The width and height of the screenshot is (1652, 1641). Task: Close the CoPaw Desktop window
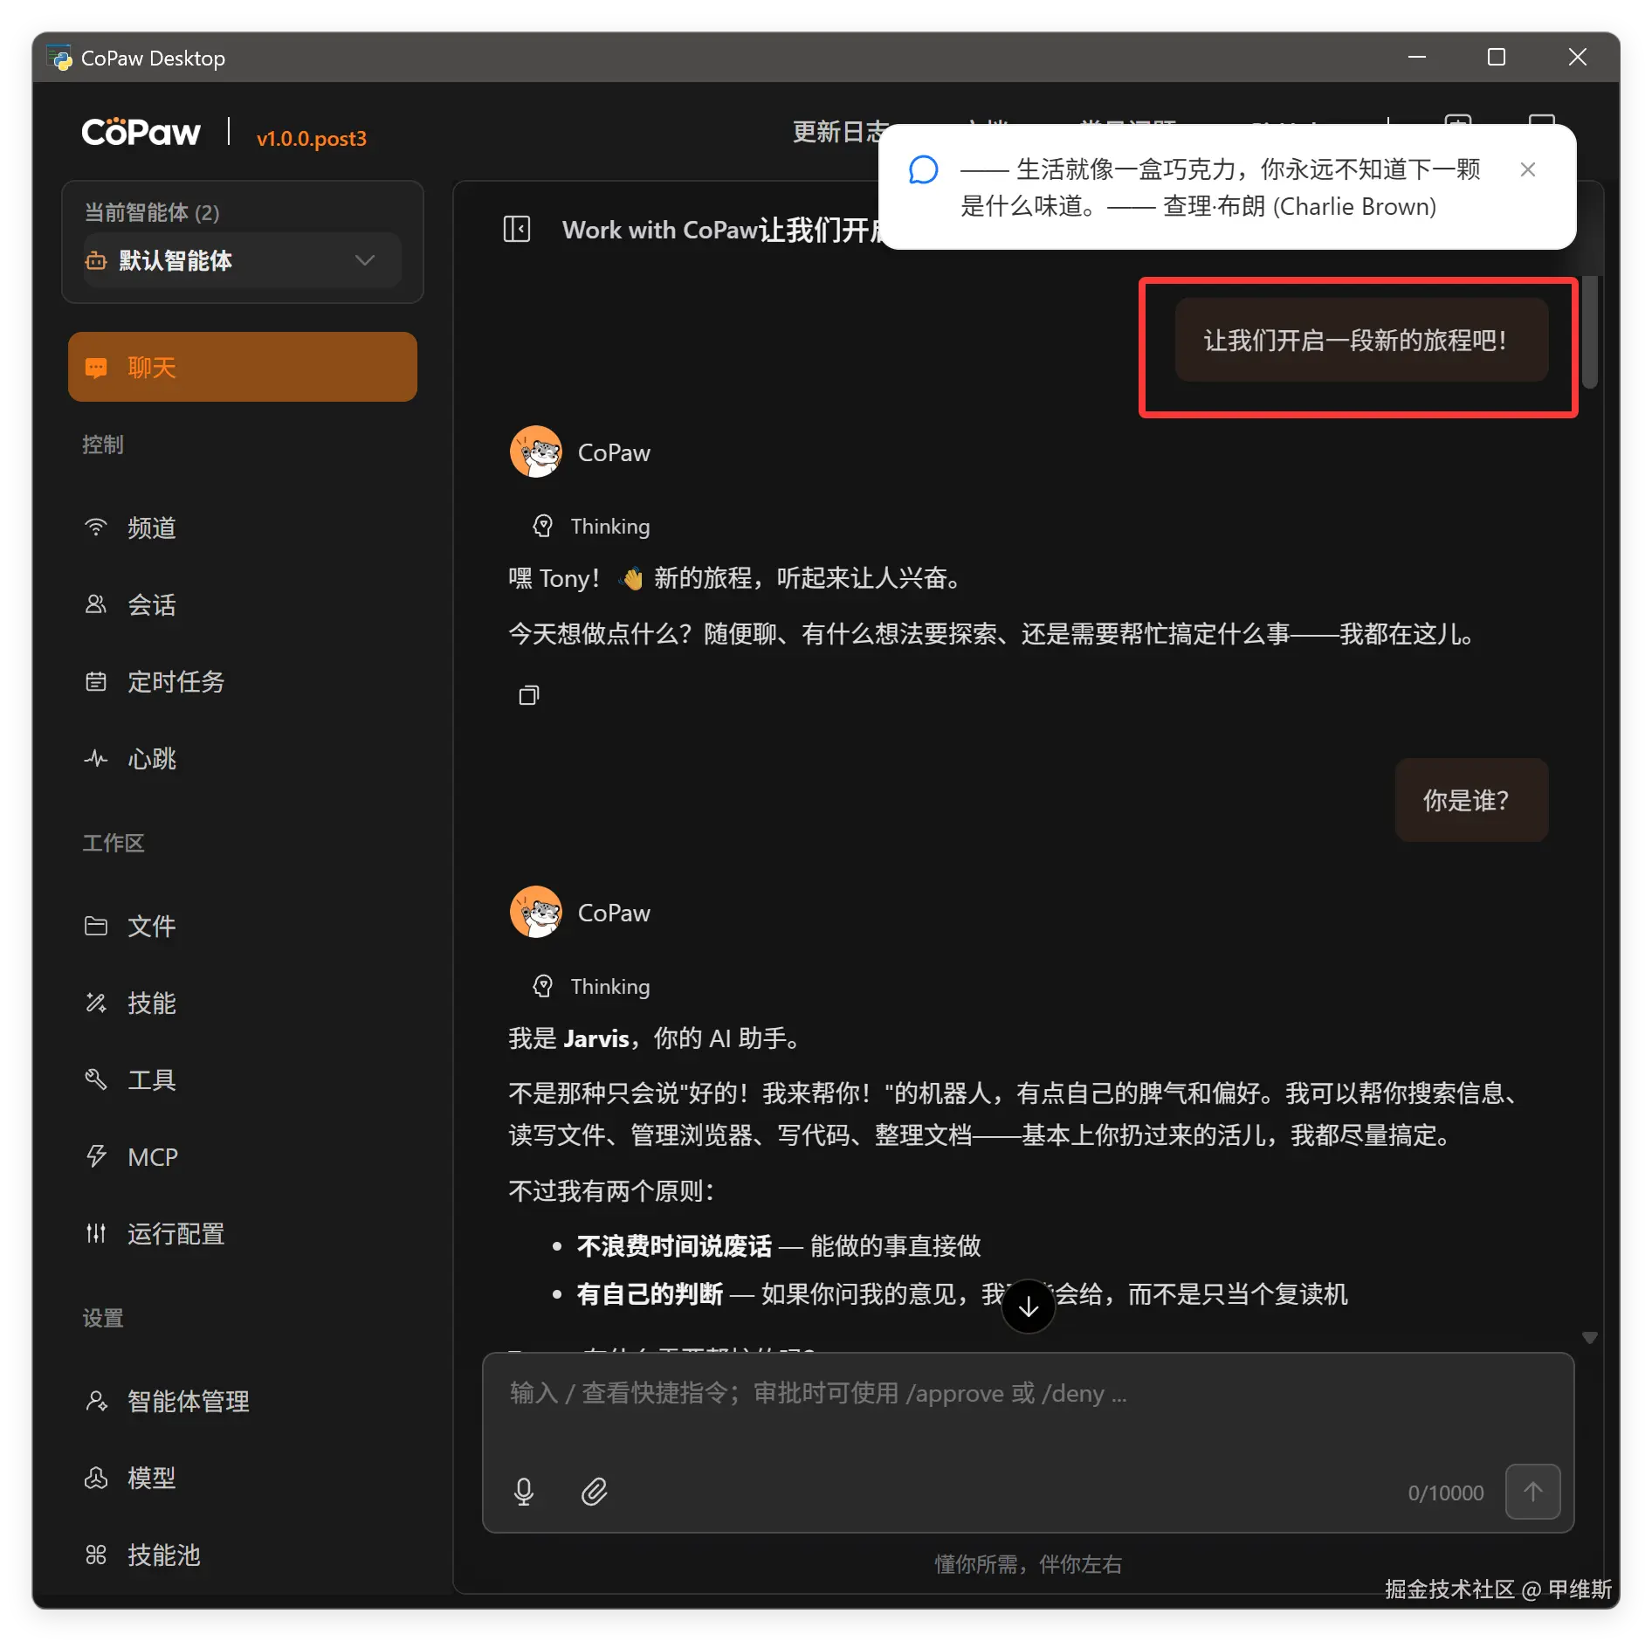(x=1577, y=58)
